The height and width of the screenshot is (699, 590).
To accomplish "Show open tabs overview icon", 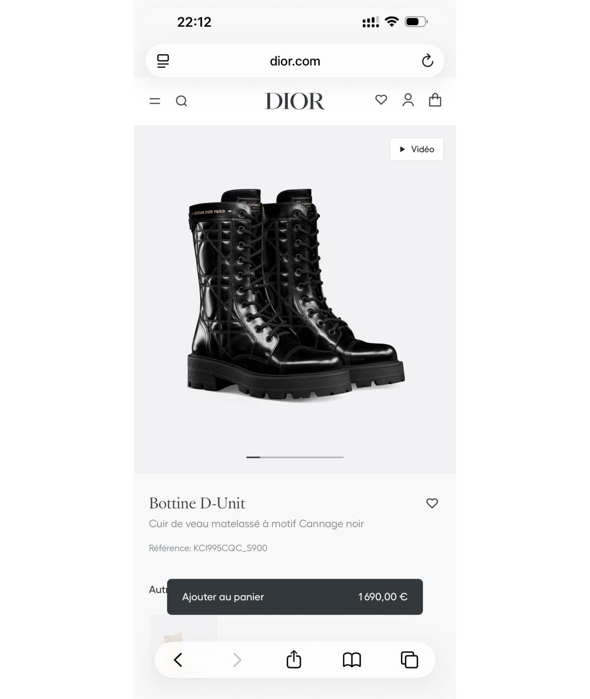I will [409, 660].
